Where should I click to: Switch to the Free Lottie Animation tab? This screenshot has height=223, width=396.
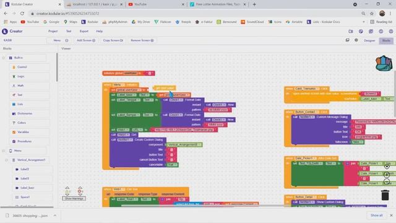click(x=218, y=4)
